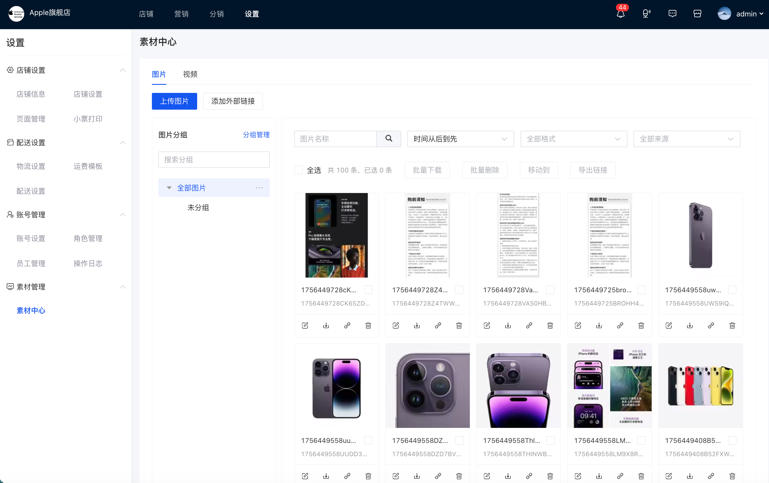Select checkbox for image 1756449558LM
The height and width of the screenshot is (483, 769).
[641, 440]
